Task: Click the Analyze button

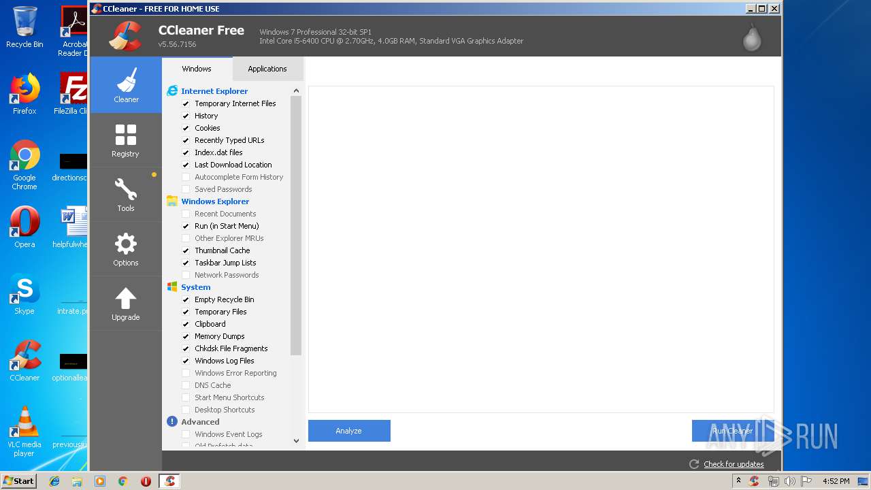Action: pyautogui.click(x=349, y=431)
